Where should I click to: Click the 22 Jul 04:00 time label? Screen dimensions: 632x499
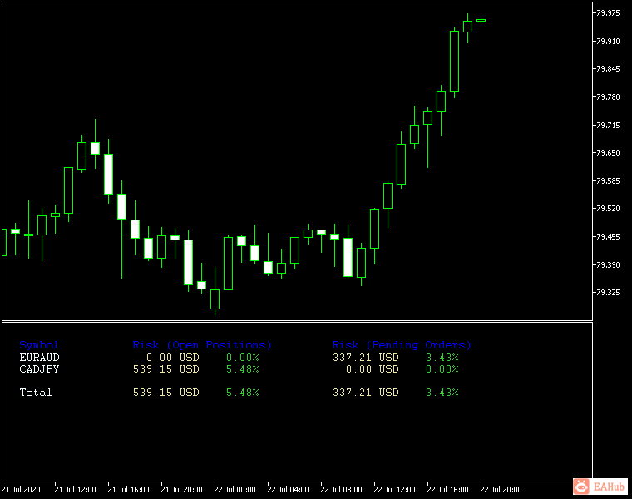coord(289,489)
